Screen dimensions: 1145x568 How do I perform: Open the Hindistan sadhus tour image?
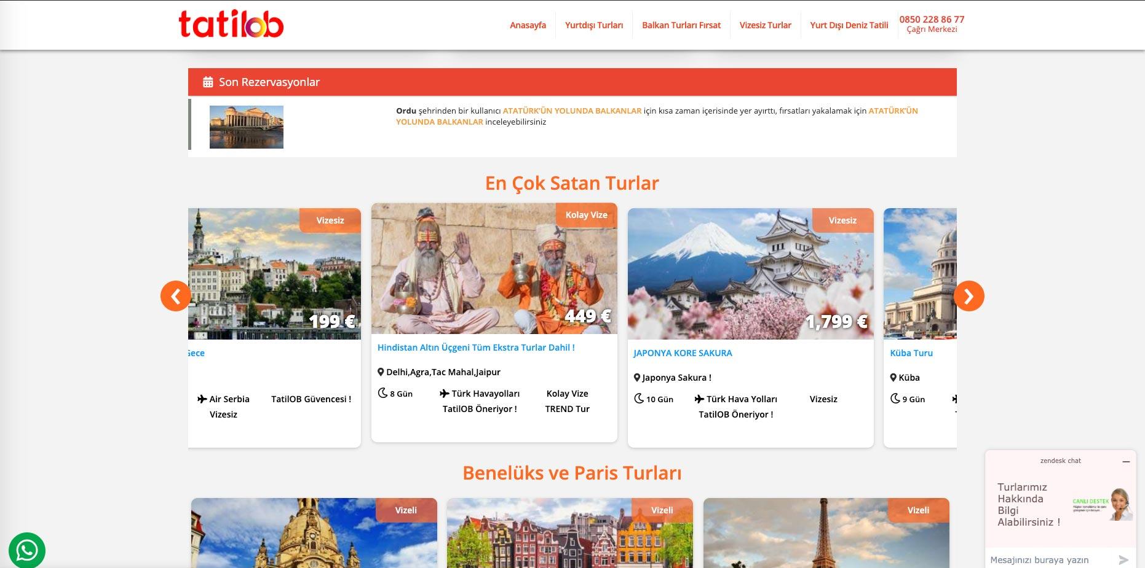[494, 268]
